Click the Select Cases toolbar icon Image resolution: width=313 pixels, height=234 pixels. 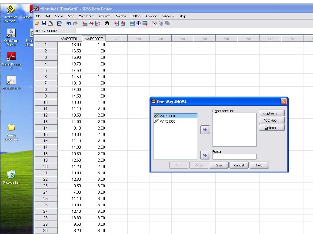pos(145,23)
